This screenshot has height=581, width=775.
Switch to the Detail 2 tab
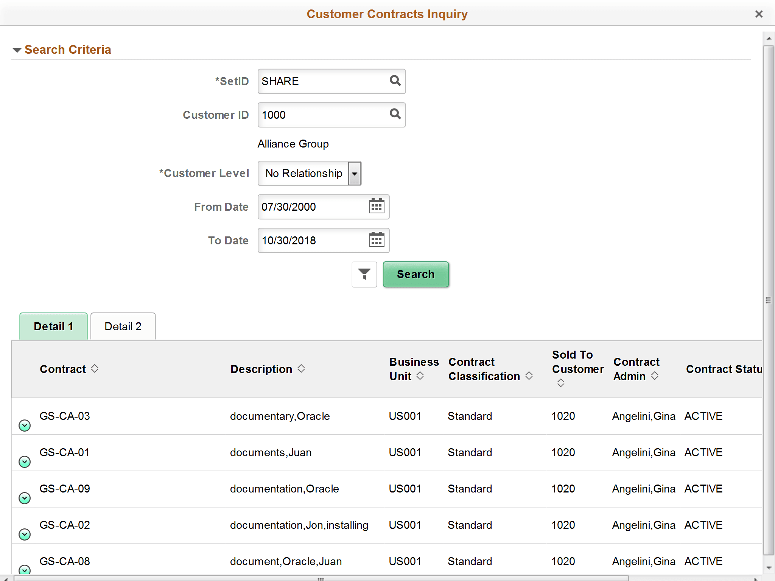click(123, 326)
